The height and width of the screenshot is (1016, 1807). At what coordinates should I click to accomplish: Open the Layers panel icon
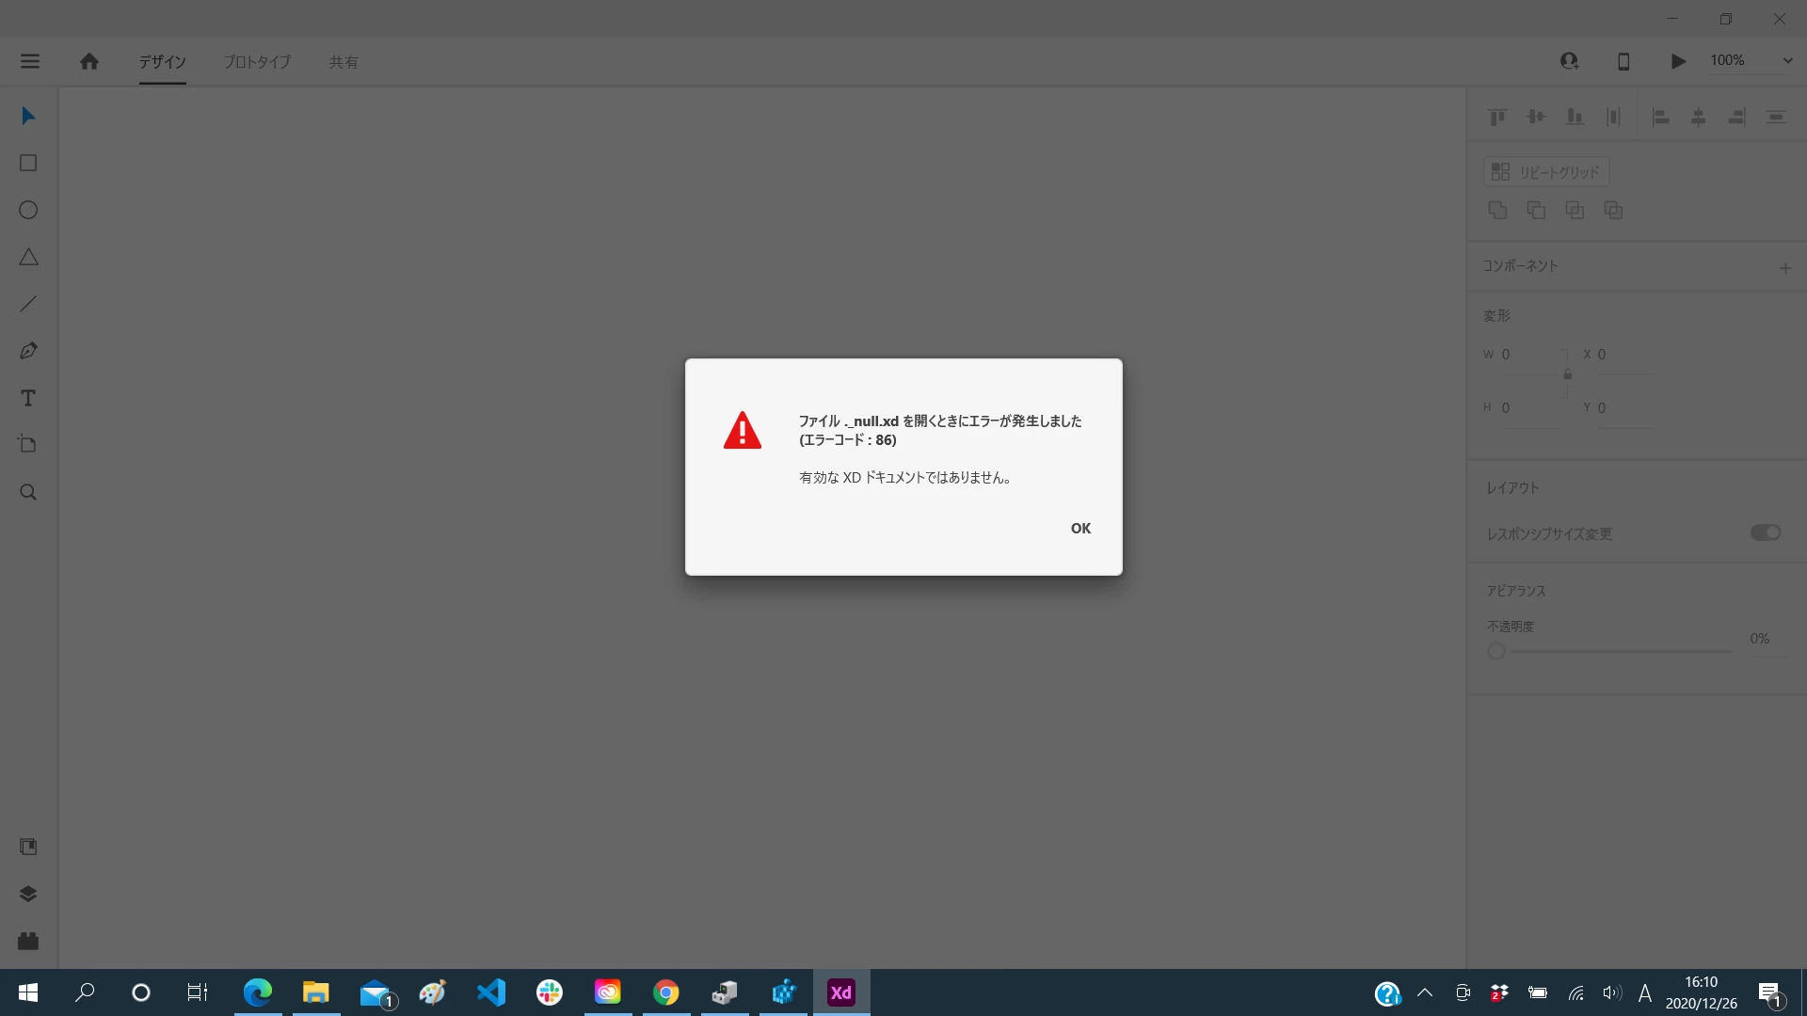pos(28,894)
